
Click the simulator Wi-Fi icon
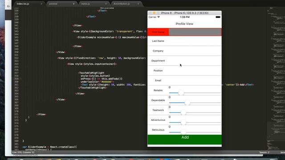pos(159,17)
